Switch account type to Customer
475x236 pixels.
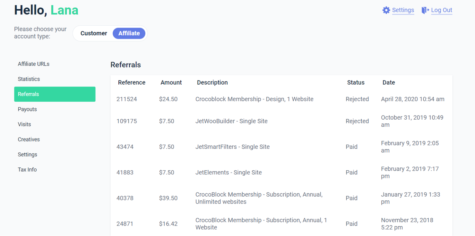tap(94, 33)
